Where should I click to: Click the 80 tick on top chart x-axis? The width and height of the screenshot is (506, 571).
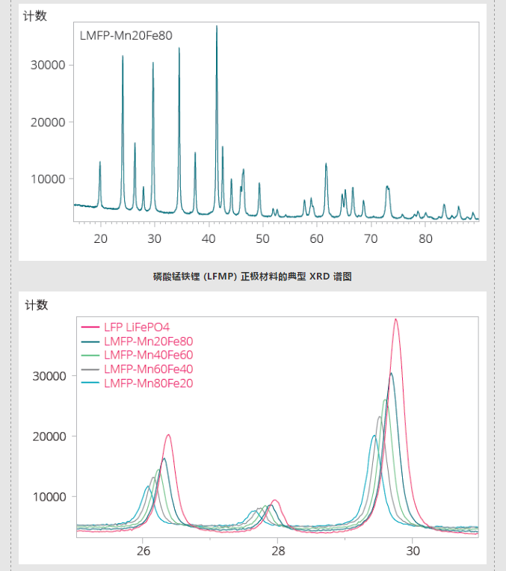[x=425, y=239]
